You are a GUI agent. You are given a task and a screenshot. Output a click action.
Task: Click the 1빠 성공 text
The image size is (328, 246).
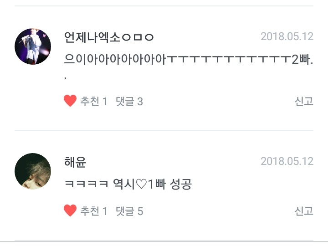pyautogui.click(x=169, y=184)
